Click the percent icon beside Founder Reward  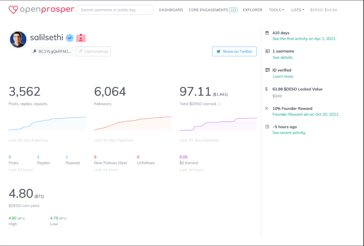pyautogui.click(x=267, y=108)
